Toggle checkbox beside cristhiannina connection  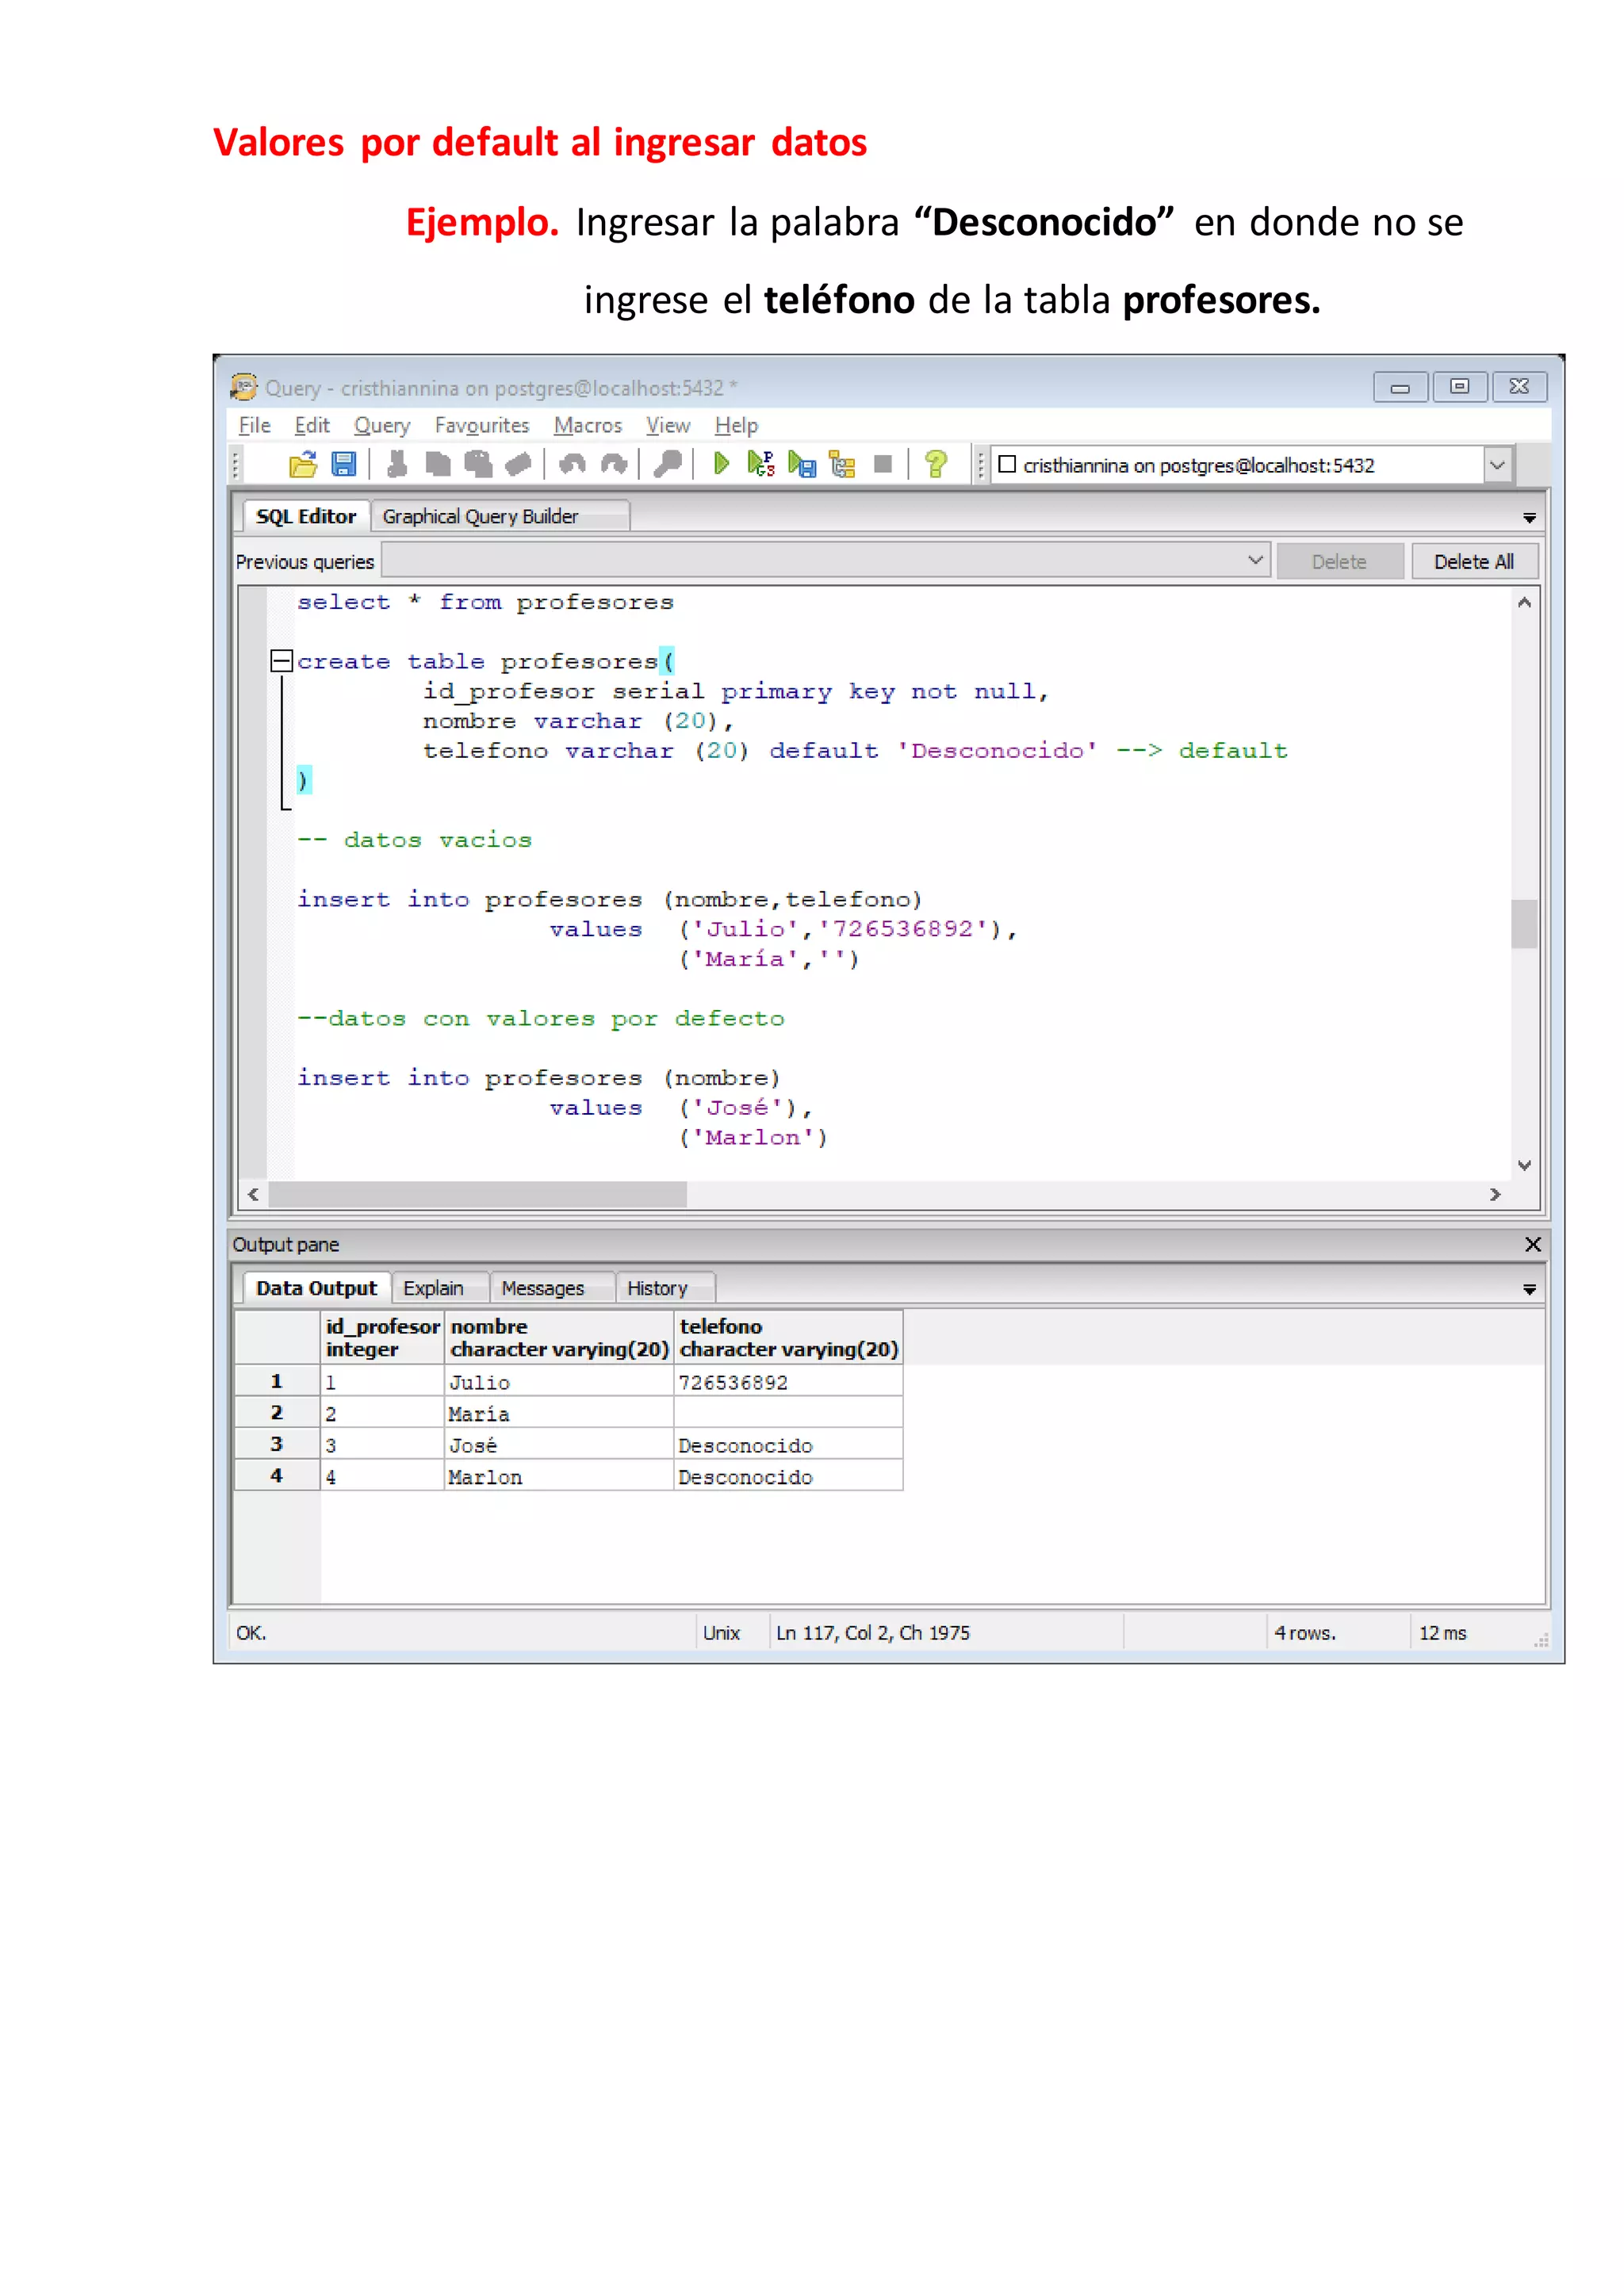1007,465
